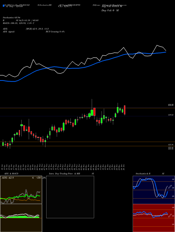Click the red RSI oscillator panel
The width and height of the screenshot is (175, 232).
[x=154, y=218]
